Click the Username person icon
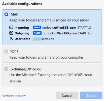This screenshot has width=104, height=101. 11,39
